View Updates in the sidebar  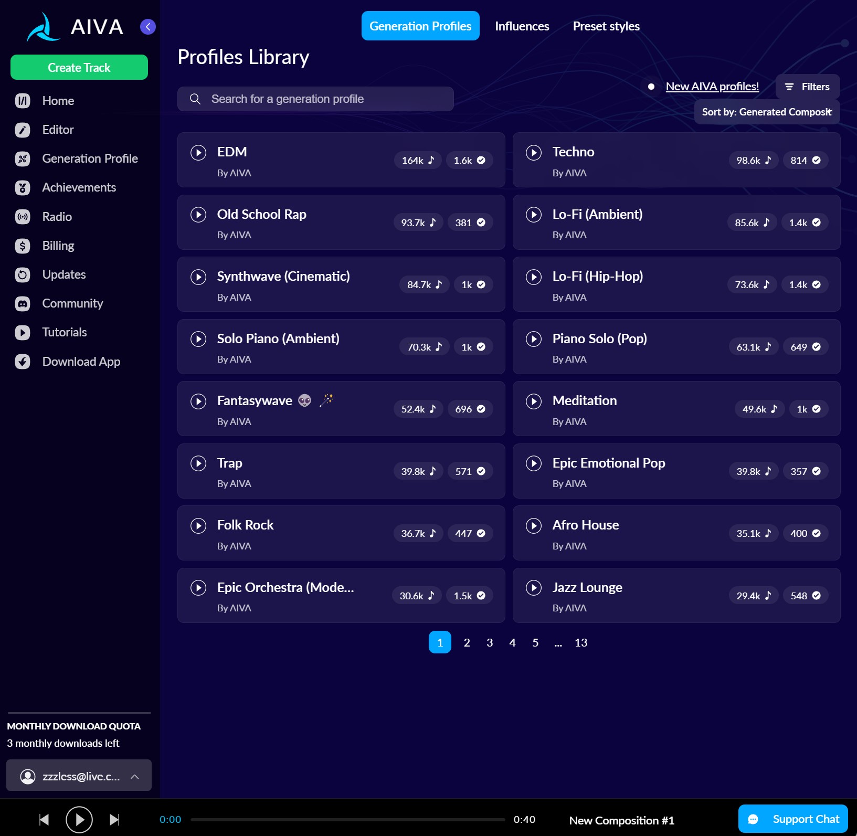[x=51, y=274]
